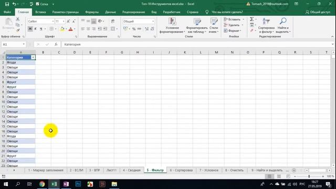Open the 4 - Сводная sheet tab

[132, 170]
